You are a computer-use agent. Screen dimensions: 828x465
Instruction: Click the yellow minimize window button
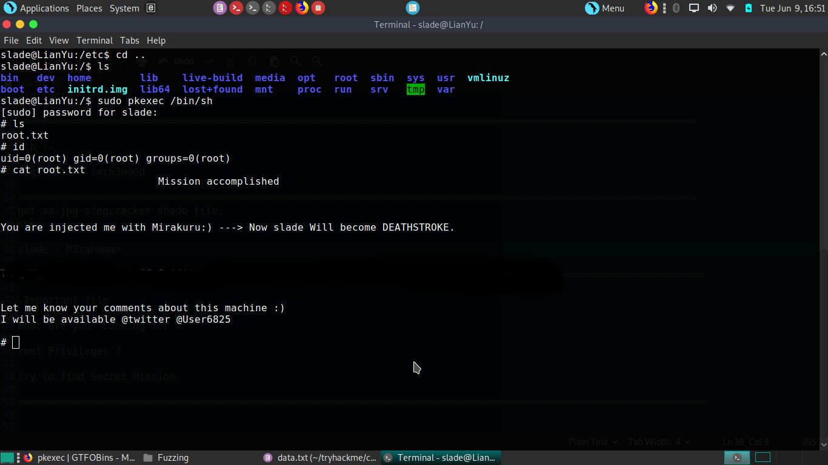tap(20, 24)
